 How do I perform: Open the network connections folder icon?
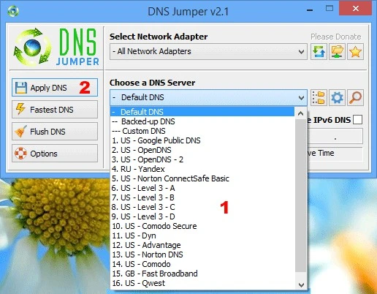(x=337, y=52)
